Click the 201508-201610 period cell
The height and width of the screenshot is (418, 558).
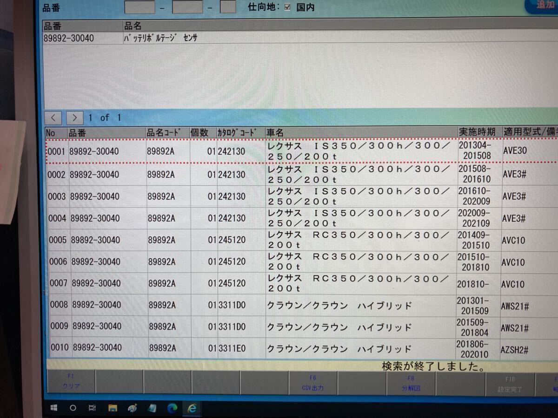pyautogui.click(x=479, y=174)
